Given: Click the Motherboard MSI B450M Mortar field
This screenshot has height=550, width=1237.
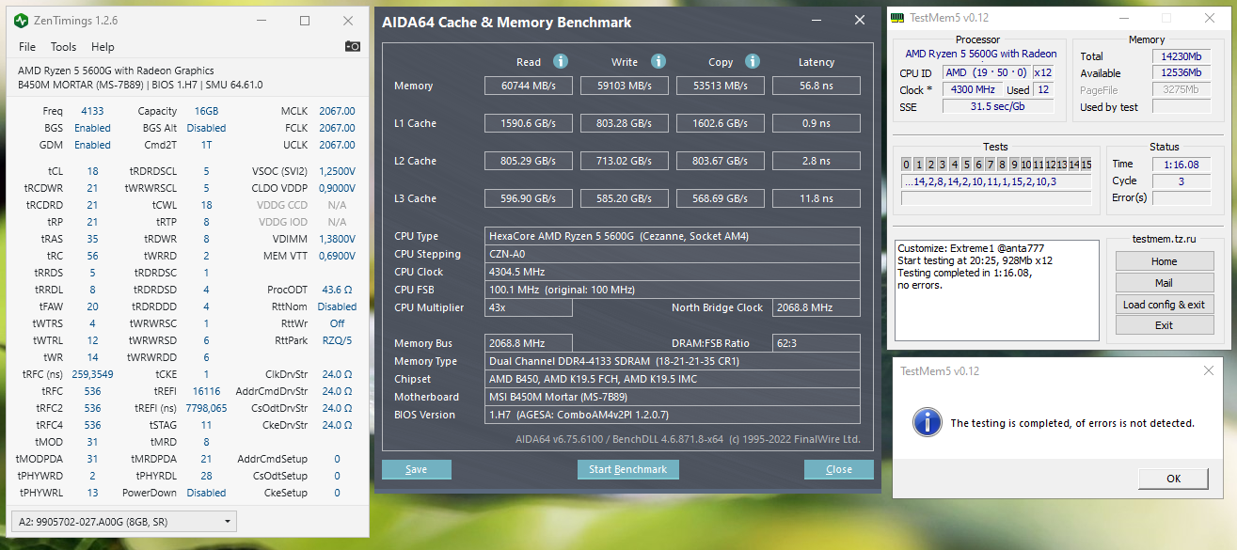Looking at the screenshot, I should coord(672,397).
